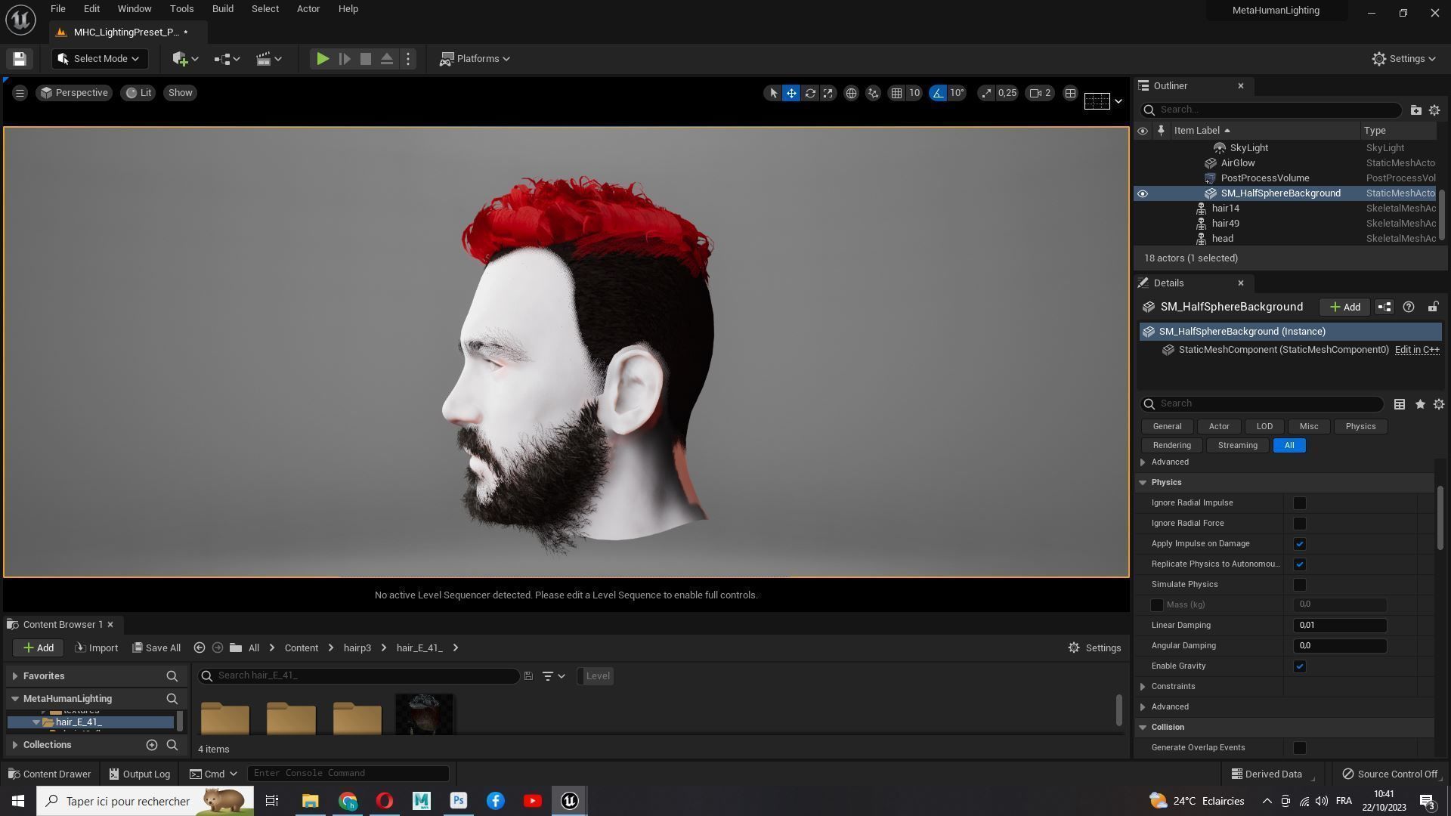Toggle rotation angle snapping
1451x816 pixels.
coord(938,93)
